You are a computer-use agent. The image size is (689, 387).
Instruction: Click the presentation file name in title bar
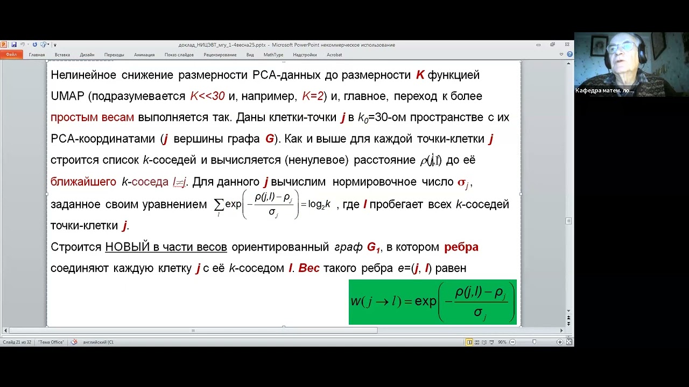tap(222, 45)
